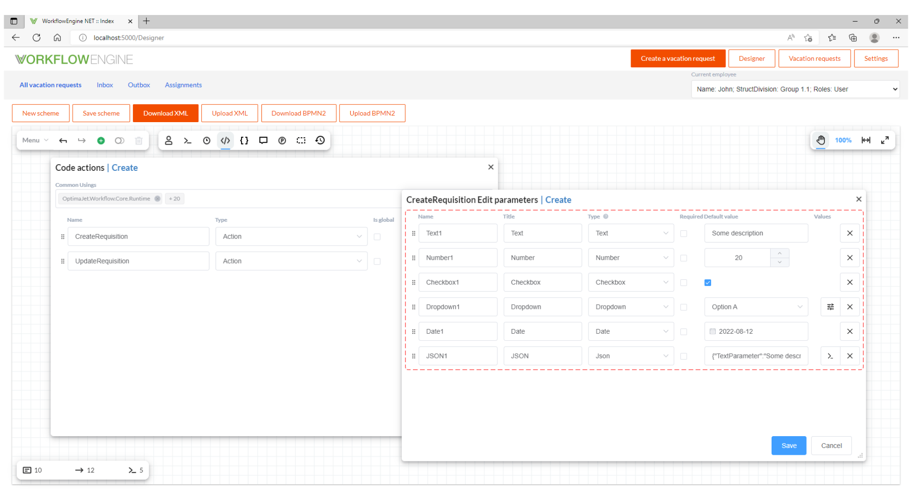Image resolution: width=912 pixels, height=504 pixels.
Task: Open the Timers clock icon
Action: (x=206, y=140)
